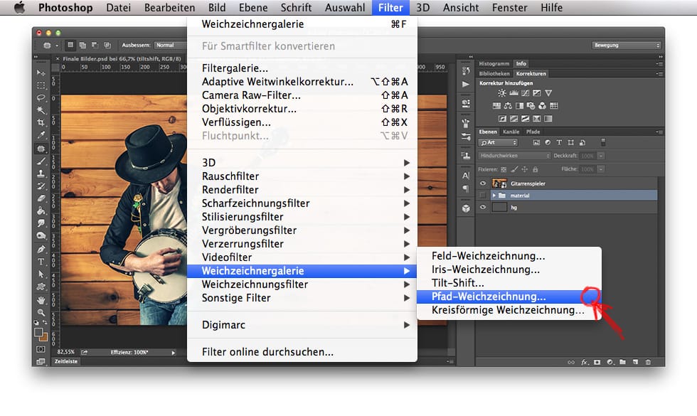Select the Move tool
Image resolution: width=697 pixels, height=416 pixels.
coord(41,73)
